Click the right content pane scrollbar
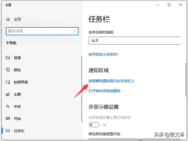This screenshot has height=141, width=188. [186, 80]
